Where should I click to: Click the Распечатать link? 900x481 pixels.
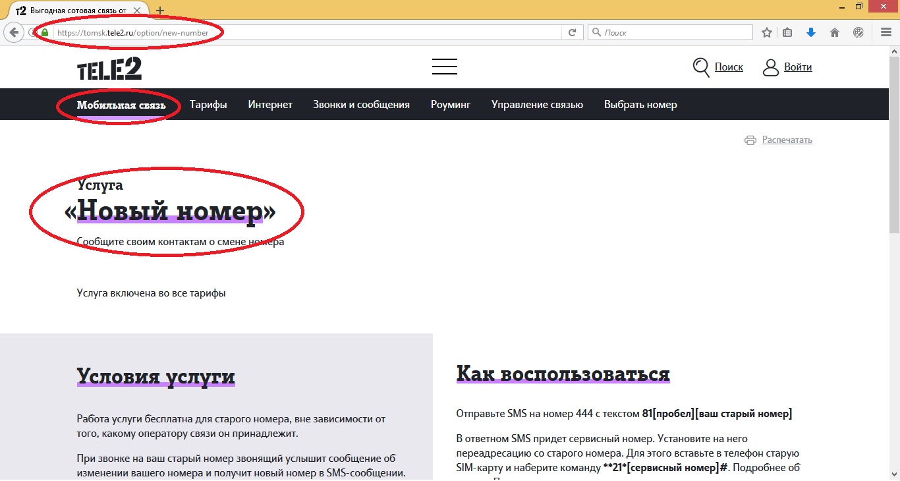click(787, 140)
